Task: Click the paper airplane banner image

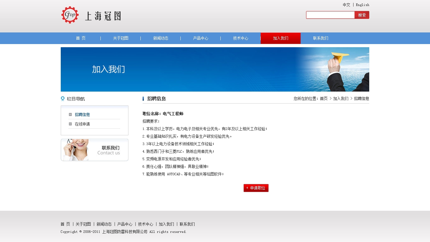Action: tap(215, 69)
